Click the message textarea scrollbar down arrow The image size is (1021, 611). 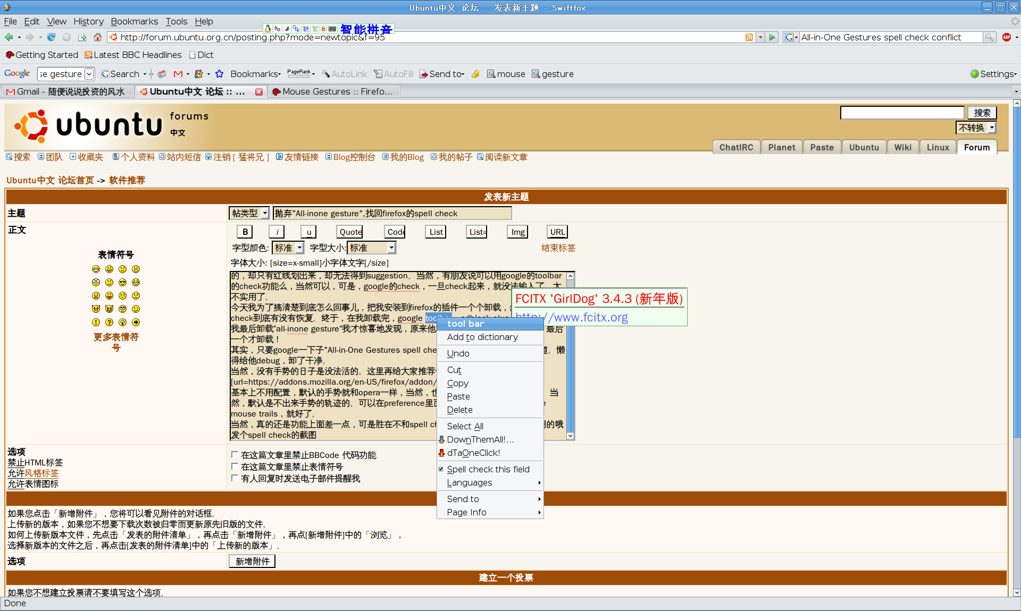(x=570, y=436)
